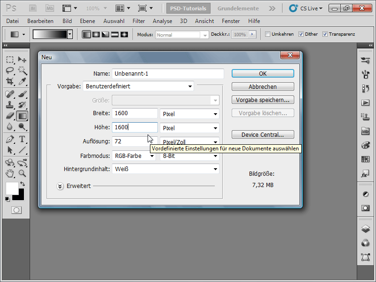Swap foreground and background colors
376x282 pixels.
pyautogui.click(x=23, y=184)
